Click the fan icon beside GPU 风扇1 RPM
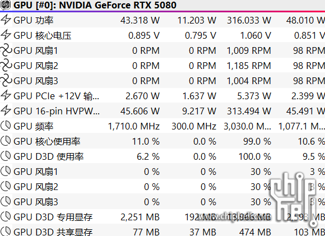The image size is (325, 236). pyautogui.click(x=6, y=50)
